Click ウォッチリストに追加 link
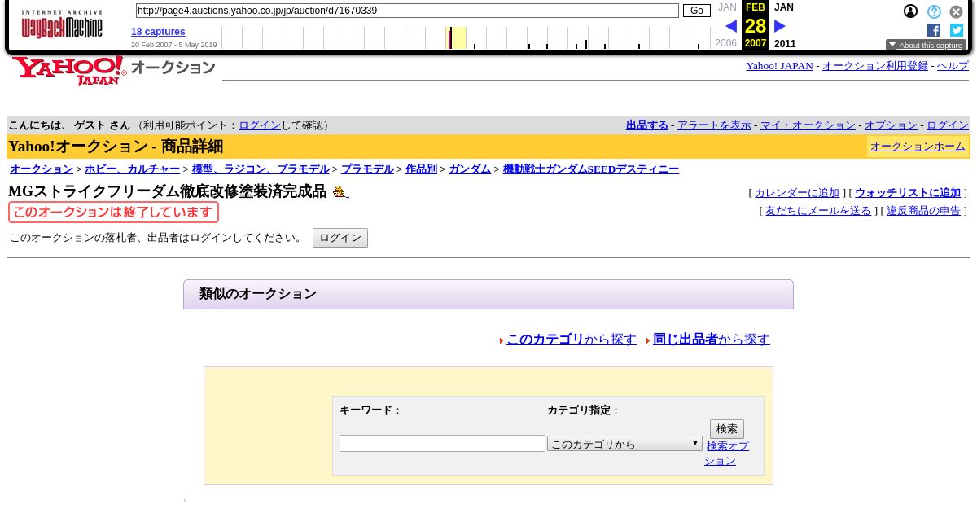Image resolution: width=977 pixels, height=513 pixels. 908,193
